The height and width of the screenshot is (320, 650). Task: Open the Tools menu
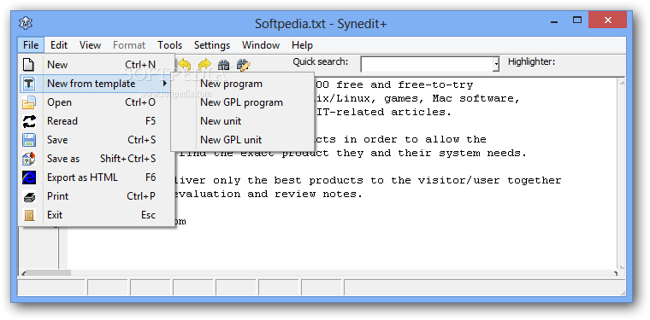(x=169, y=45)
